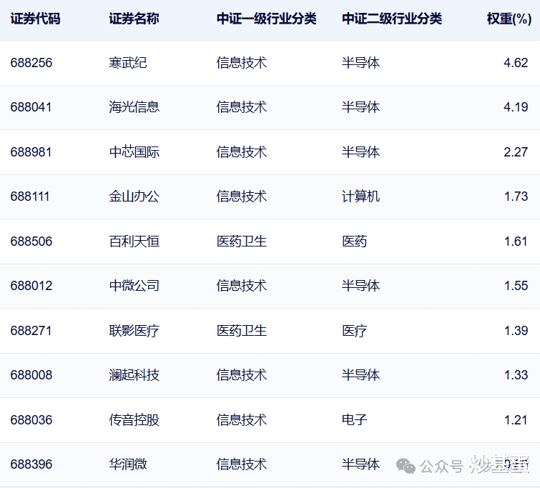Click the 计算机 industry cell
The height and width of the screenshot is (488, 540).
click(360, 196)
